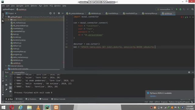
Task: Click the print icon in Run panel
Action: pos(10,92)
